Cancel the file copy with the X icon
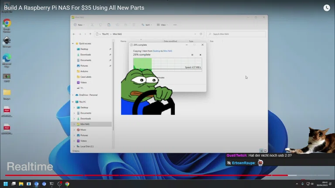335x188 pixels. pos(200,55)
